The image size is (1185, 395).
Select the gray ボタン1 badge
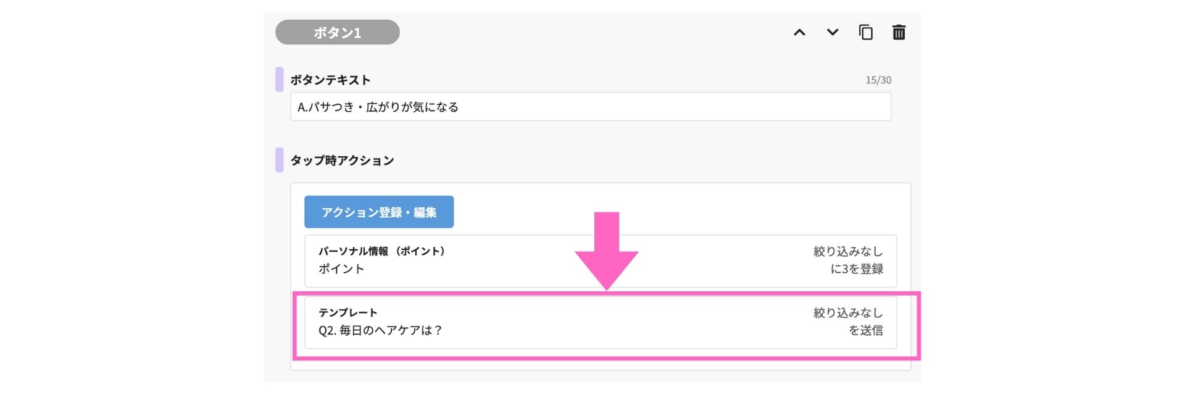[x=338, y=32]
